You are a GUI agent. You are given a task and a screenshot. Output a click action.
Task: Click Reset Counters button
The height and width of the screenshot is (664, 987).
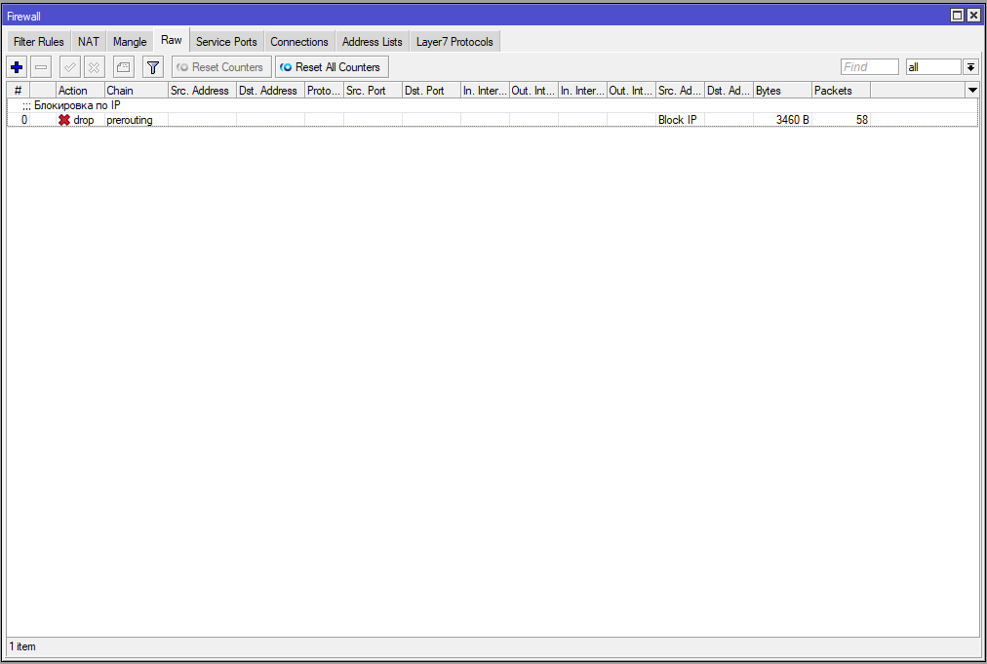pos(221,66)
